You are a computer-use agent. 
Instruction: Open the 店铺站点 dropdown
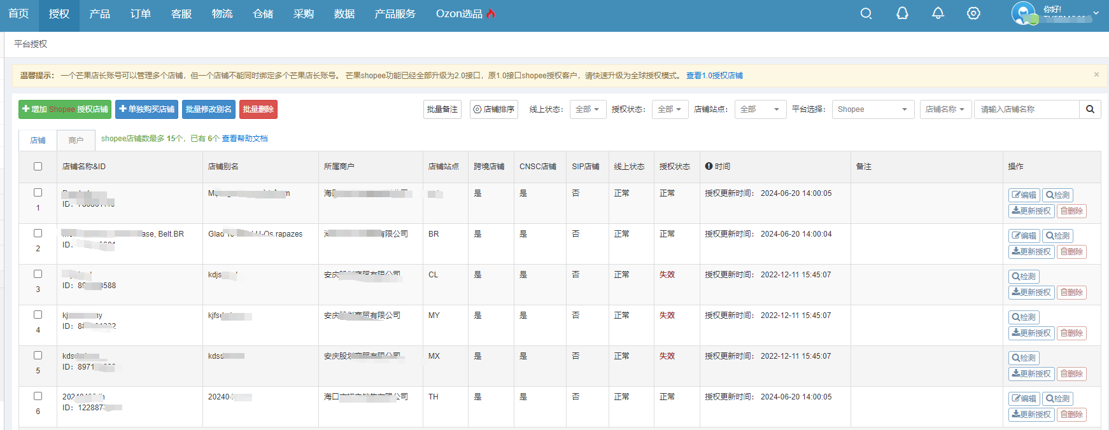tap(760, 109)
